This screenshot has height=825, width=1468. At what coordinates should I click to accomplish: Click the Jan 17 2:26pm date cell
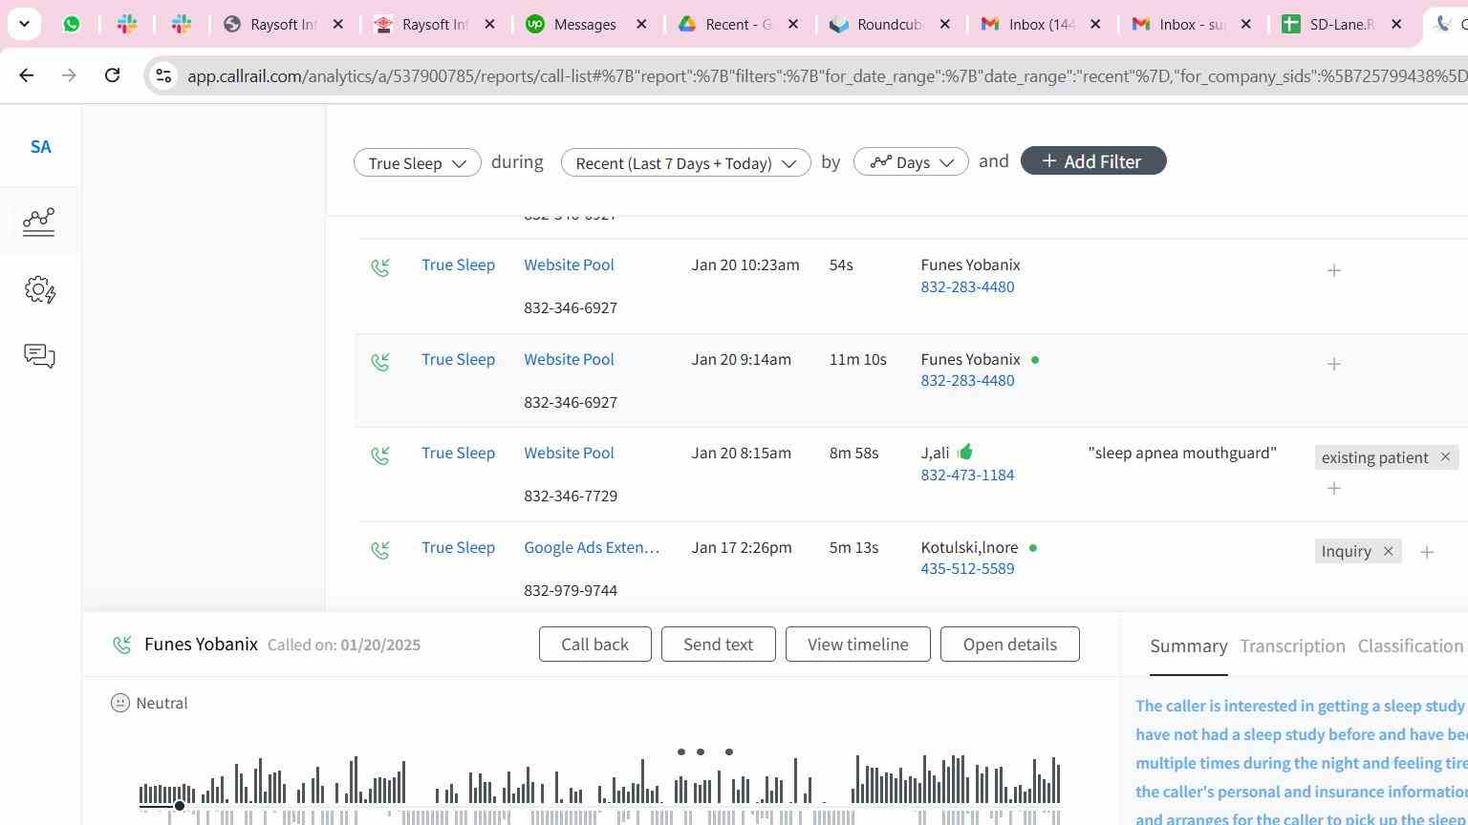click(742, 547)
